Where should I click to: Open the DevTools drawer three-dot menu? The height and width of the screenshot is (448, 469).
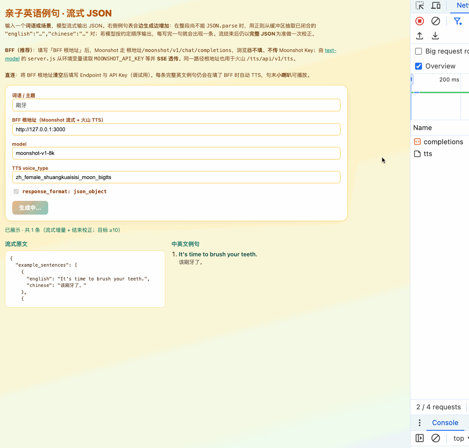(420, 423)
